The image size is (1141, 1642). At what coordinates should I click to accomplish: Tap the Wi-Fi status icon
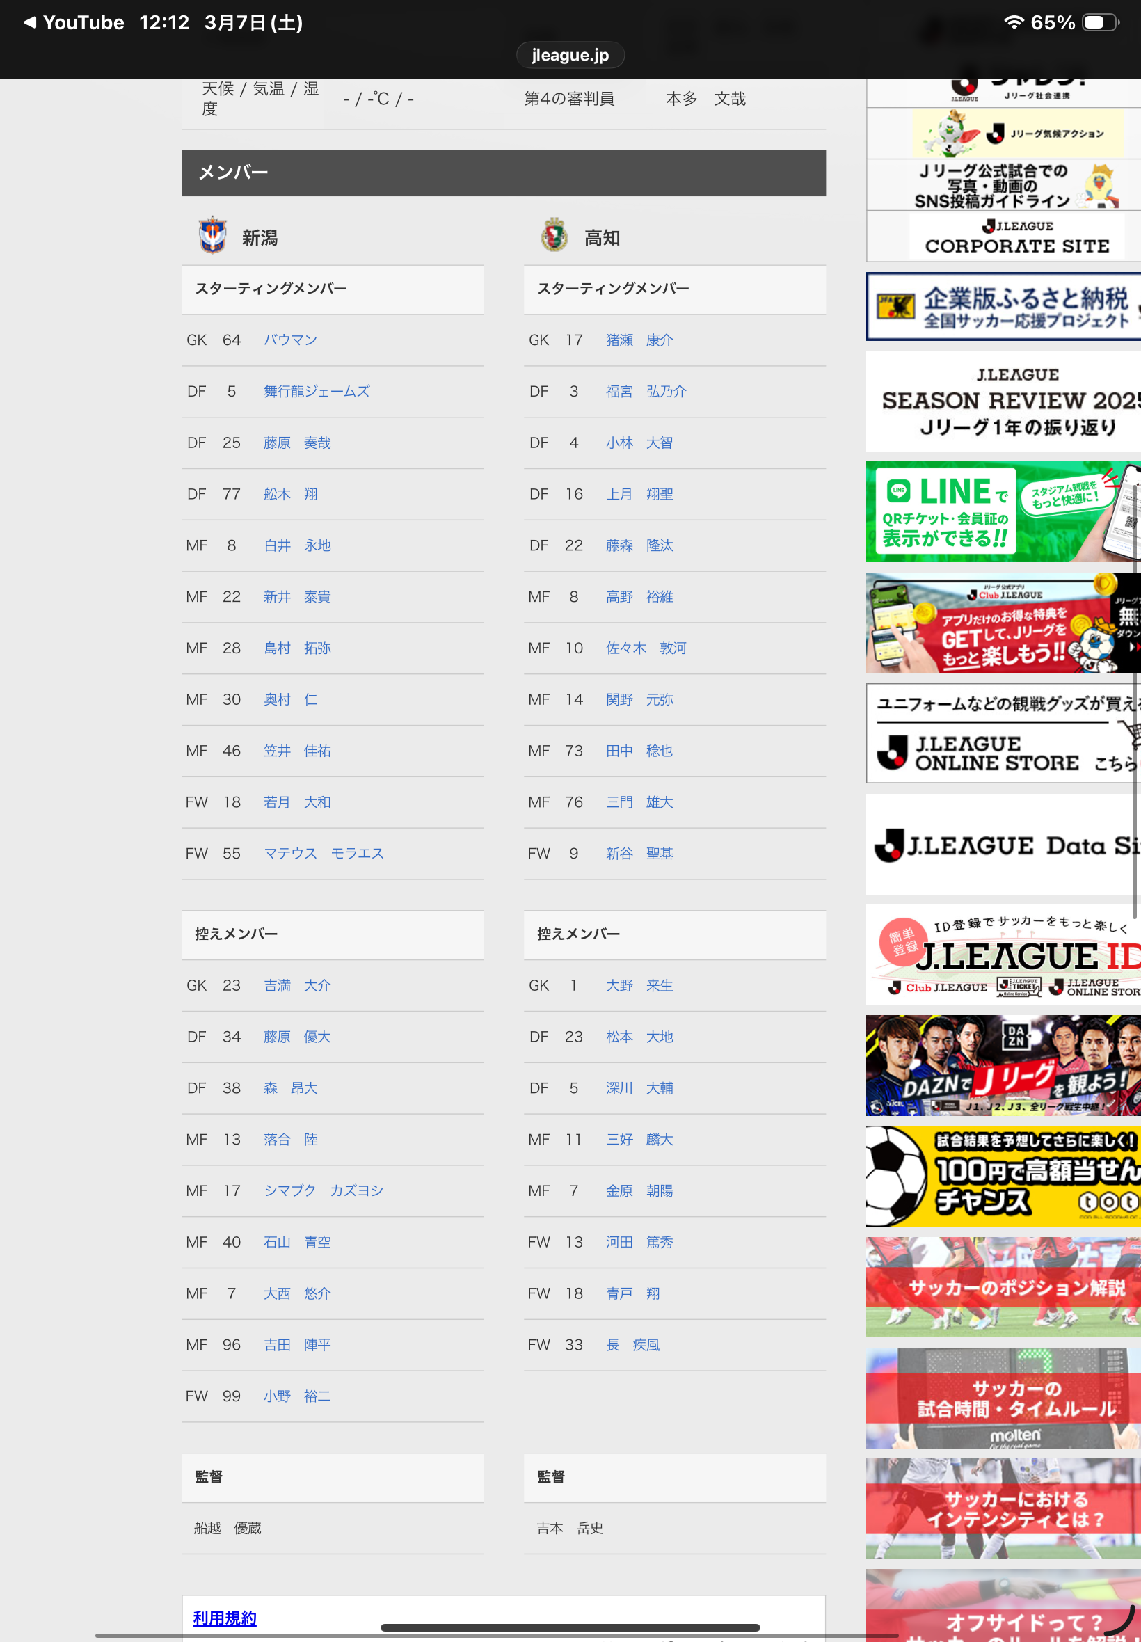tap(1013, 23)
